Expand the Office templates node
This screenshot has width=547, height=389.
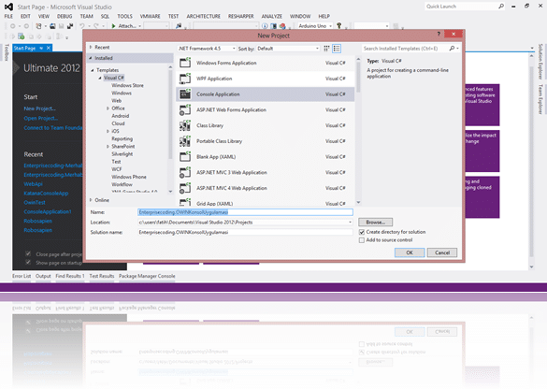tap(108, 108)
